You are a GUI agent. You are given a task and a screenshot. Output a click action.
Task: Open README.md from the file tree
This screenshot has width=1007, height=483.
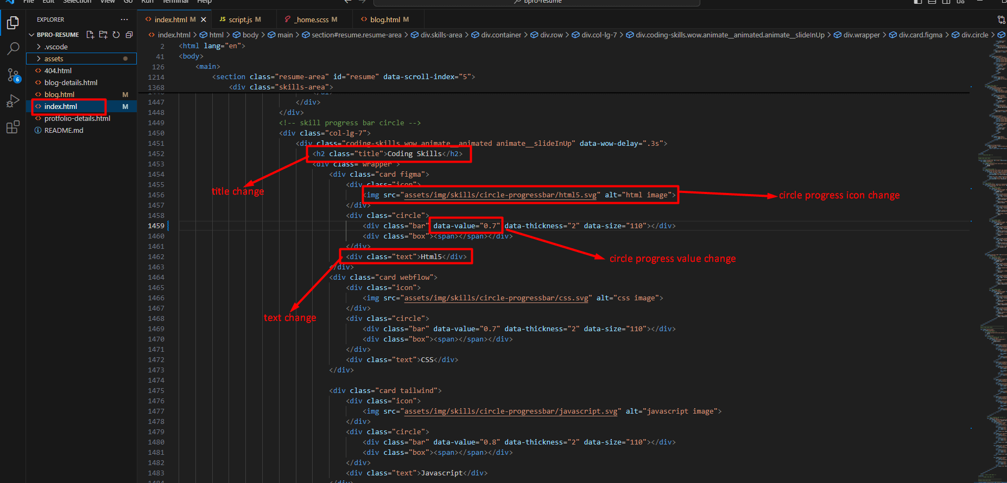click(x=81, y=130)
